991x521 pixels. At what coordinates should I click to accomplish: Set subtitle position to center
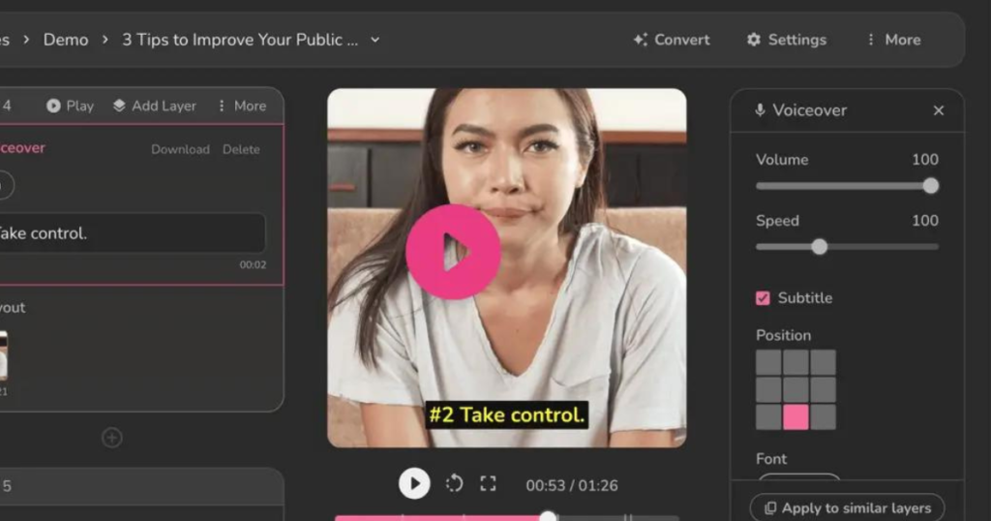click(796, 389)
